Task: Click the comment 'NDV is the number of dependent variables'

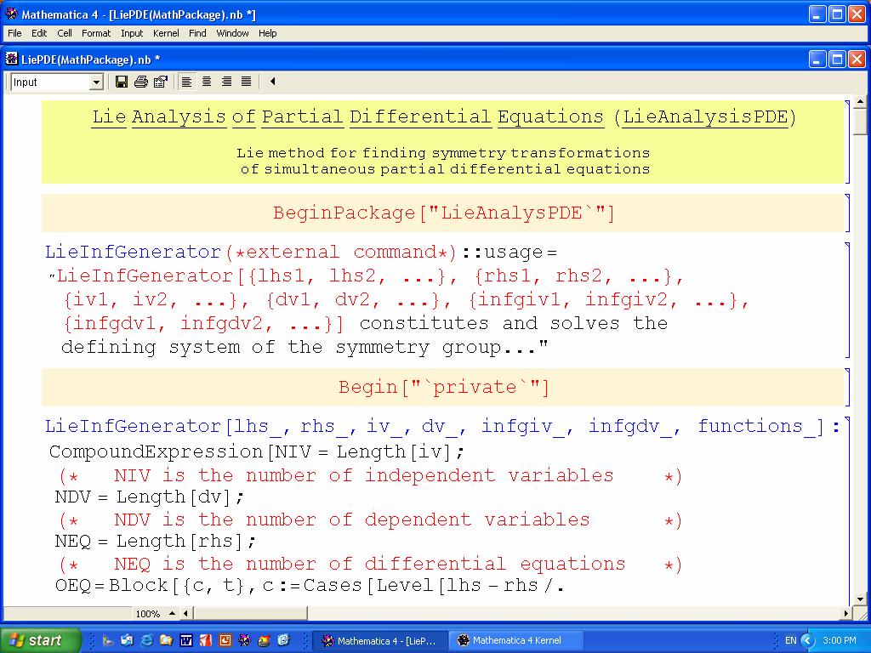Action: pyautogui.click(x=351, y=520)
